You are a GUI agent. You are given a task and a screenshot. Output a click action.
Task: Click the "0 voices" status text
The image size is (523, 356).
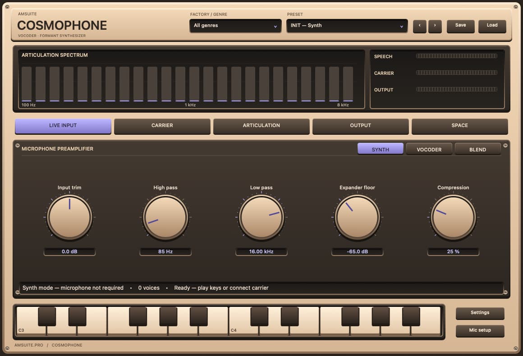[x=149, y=288]
